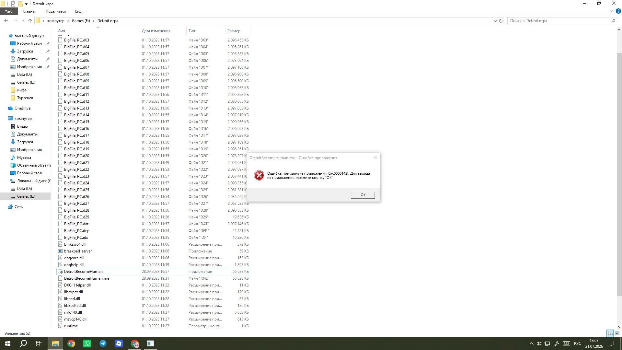Open the Поделиться ribbon tab
The width and height of the screenshot is (622, 350).
tap(56, 11)
